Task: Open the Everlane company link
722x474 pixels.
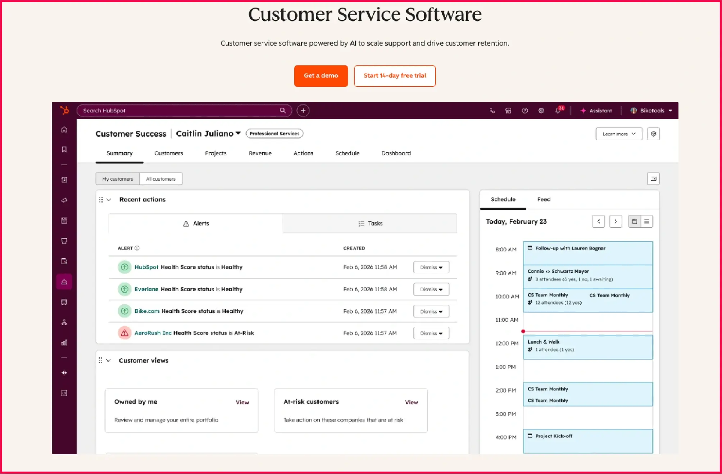Action: (x=146, y=289)
